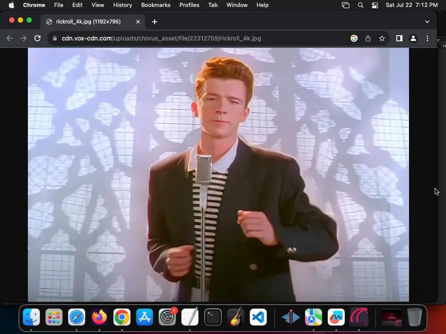The image size is (446, 334).
Task: Open the View menu
Action: [x=98, y=5]
